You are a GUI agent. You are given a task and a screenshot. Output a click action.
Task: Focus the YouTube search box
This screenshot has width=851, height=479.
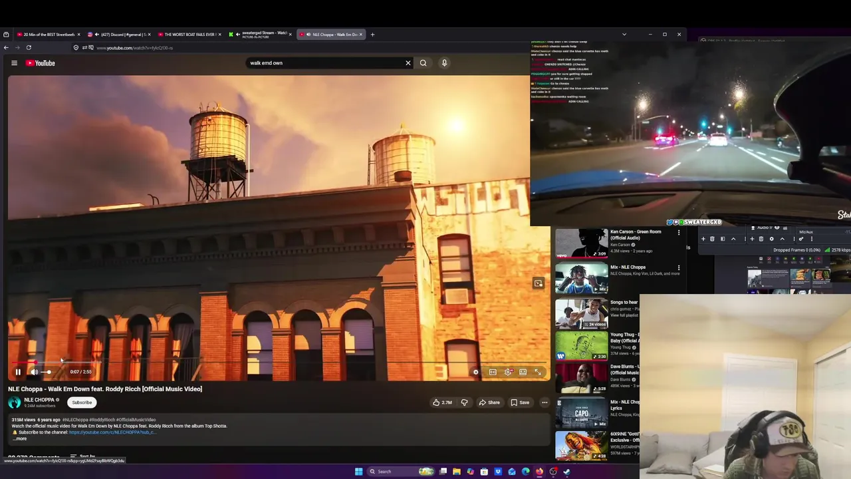tap(326, 63)
